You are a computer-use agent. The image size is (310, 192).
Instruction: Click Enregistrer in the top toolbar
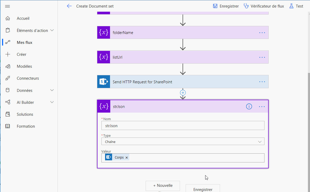click(226, 6)
